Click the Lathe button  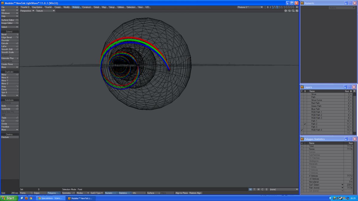(10, 46)
